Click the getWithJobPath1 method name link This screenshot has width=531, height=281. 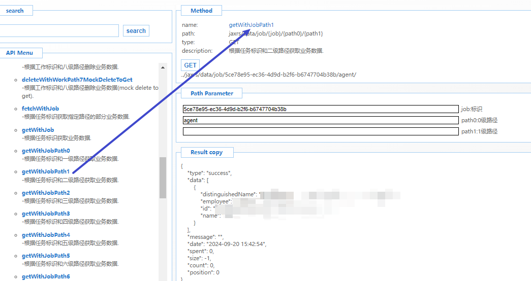click(x=252, y=25)
